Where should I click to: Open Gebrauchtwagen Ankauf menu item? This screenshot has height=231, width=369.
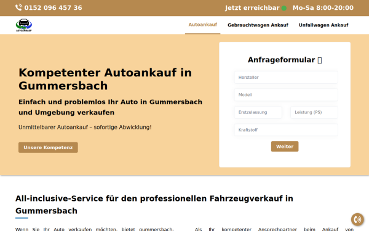tap(258, 25)
